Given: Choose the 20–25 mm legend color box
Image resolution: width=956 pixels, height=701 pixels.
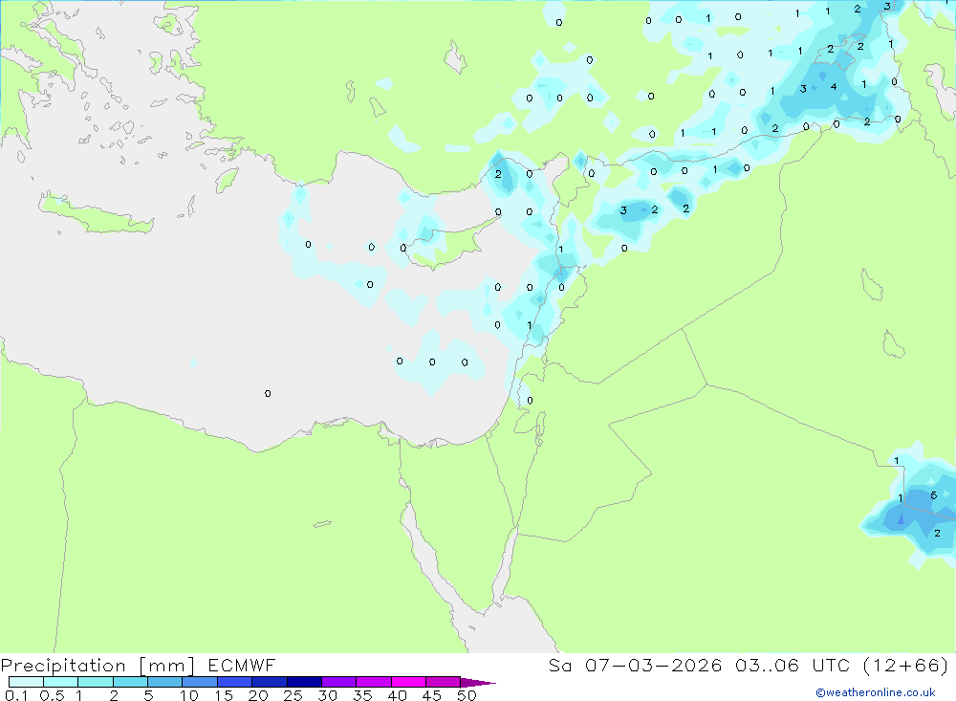Looking at the screenshot, I should point(270,682).
